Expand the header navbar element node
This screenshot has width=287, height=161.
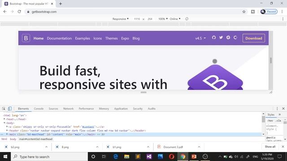[x=7, y=130]
